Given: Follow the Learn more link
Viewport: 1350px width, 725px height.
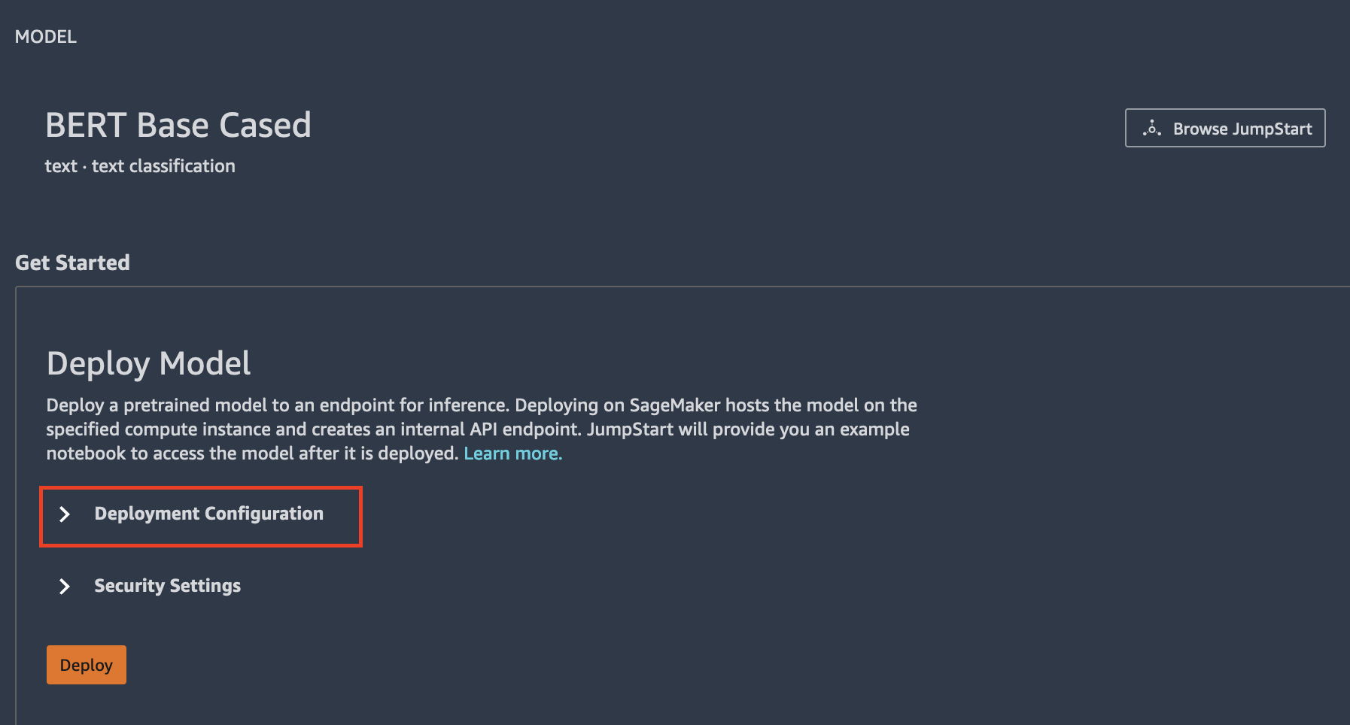Looking at the screenshot, I should coord(512,454).
